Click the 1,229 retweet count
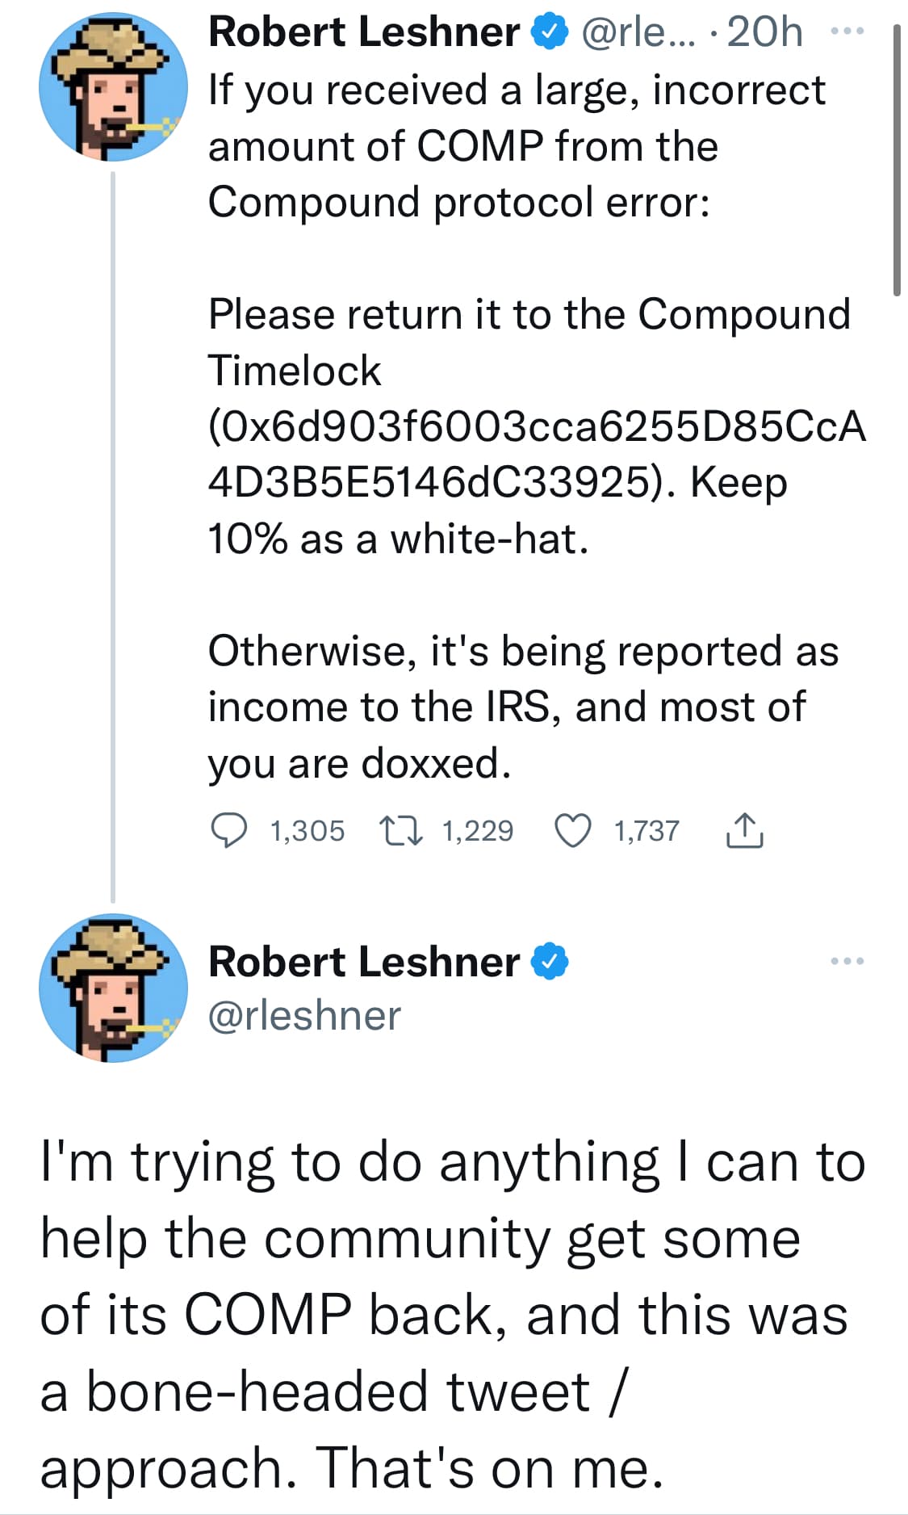This screenshot has height=1515, width=908. click(478, 831)
